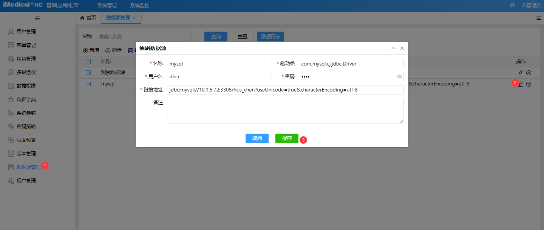This screenshot has width=544, height=230.
Task: Click delete icon in 测试数据源 row
Action: 529,73
